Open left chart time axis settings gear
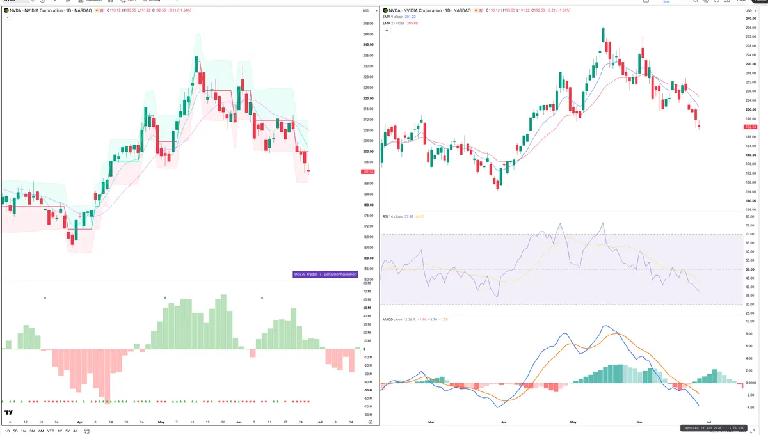Image resolution: width=768 pixels, height=435 pixels. tap(370, 422)
